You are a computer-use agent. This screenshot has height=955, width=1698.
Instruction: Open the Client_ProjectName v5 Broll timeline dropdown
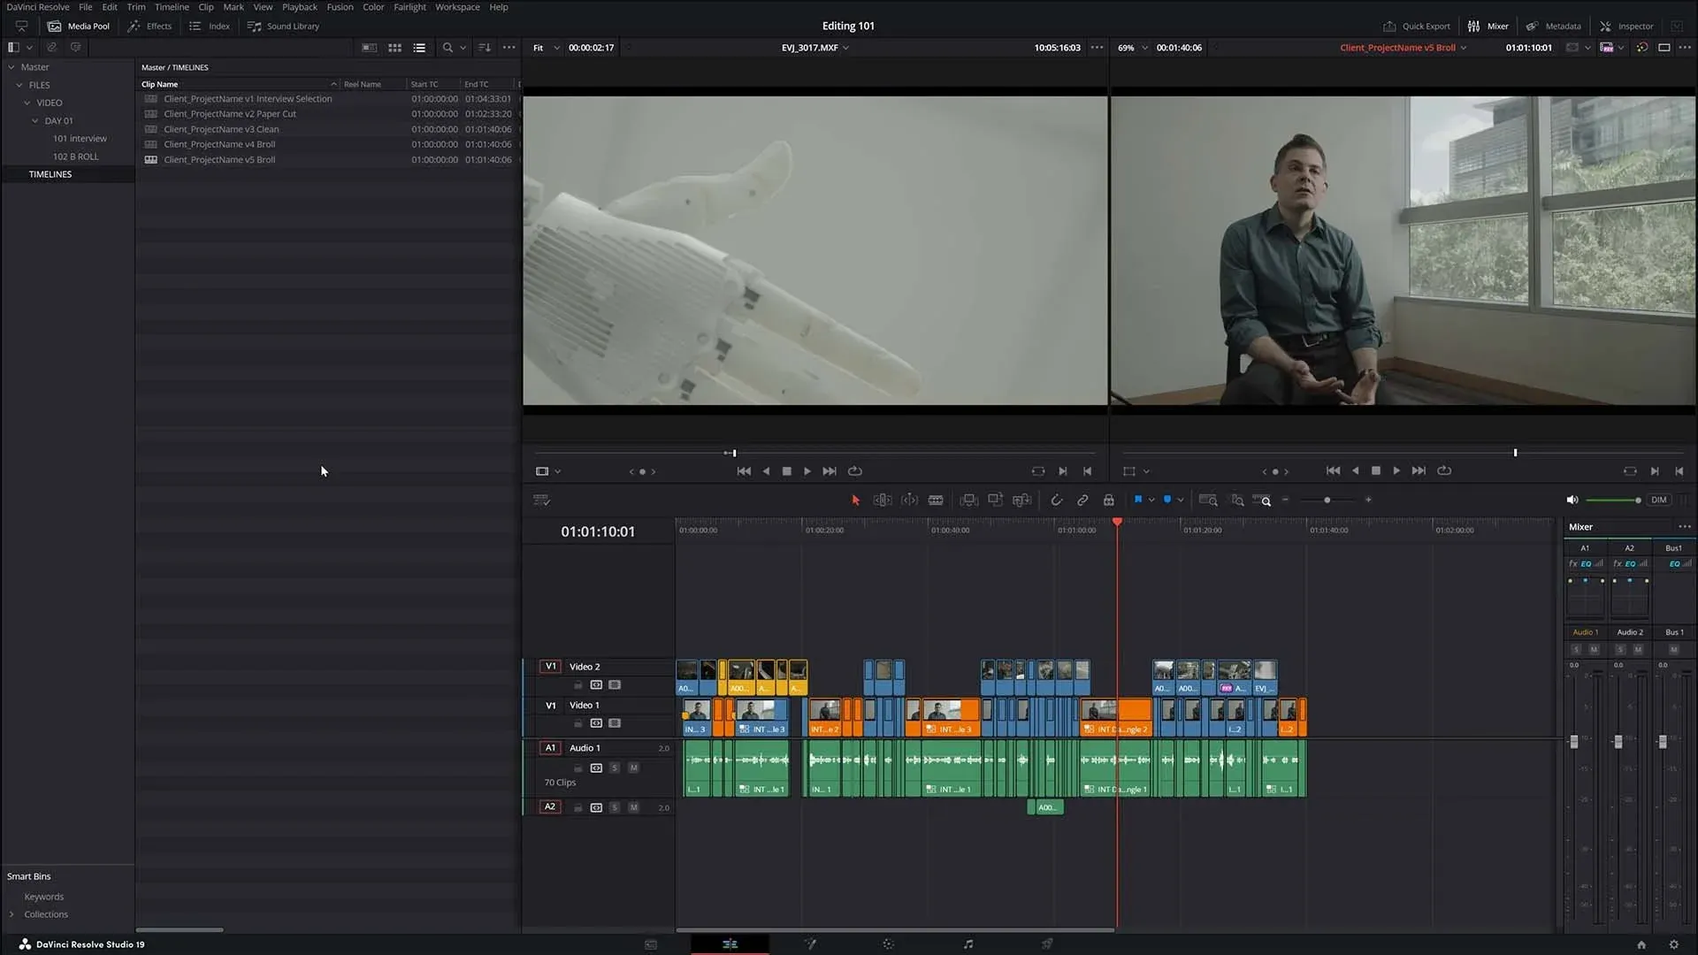(x=1403, y=48)
